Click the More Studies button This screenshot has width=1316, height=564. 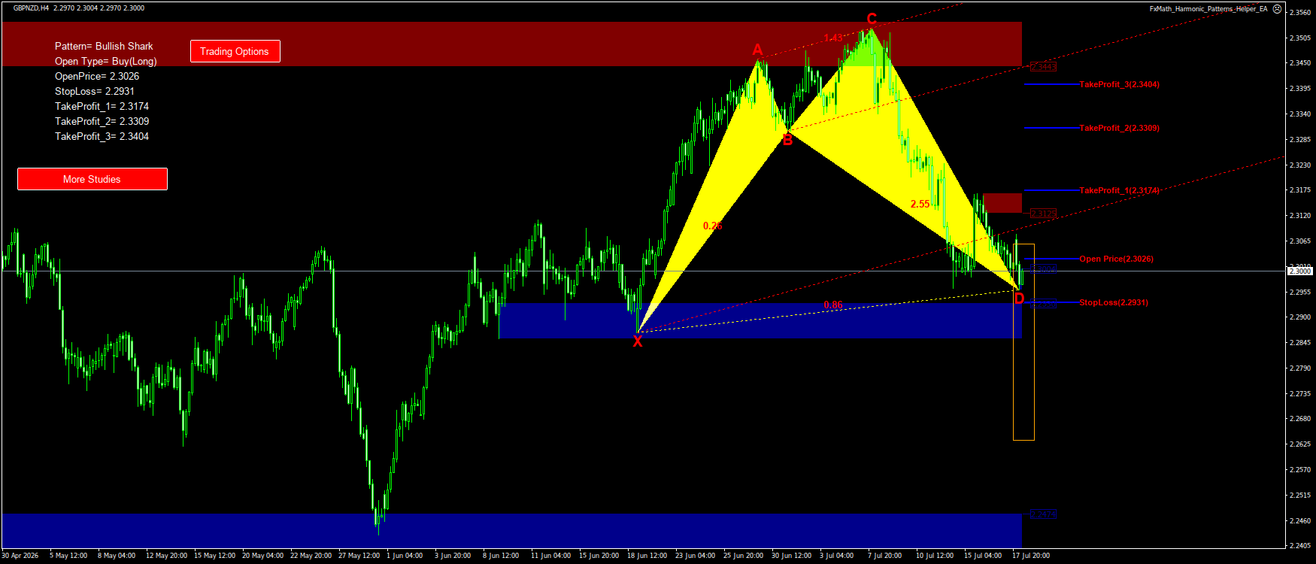92,179
